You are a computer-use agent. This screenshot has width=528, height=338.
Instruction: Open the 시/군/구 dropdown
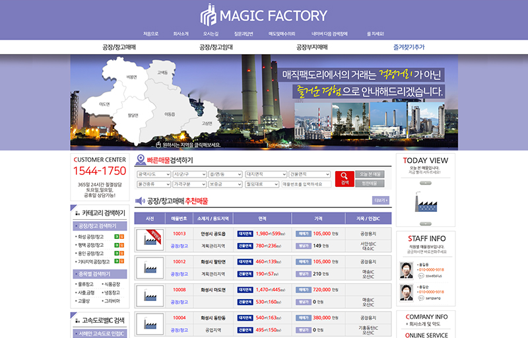click(189, 174)
